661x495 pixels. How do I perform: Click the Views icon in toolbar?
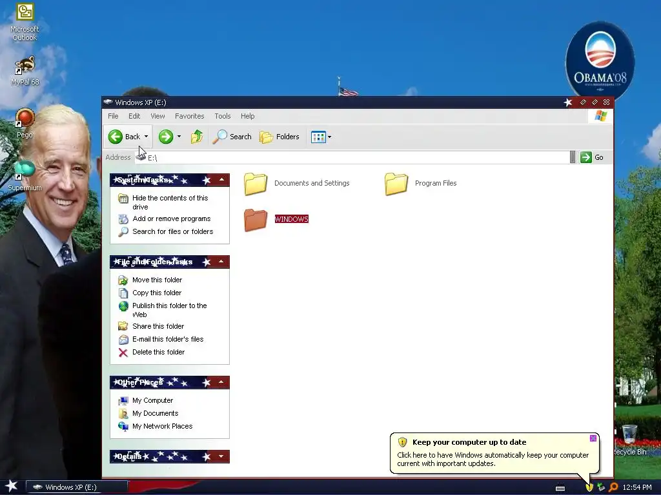tap(318, 137)
